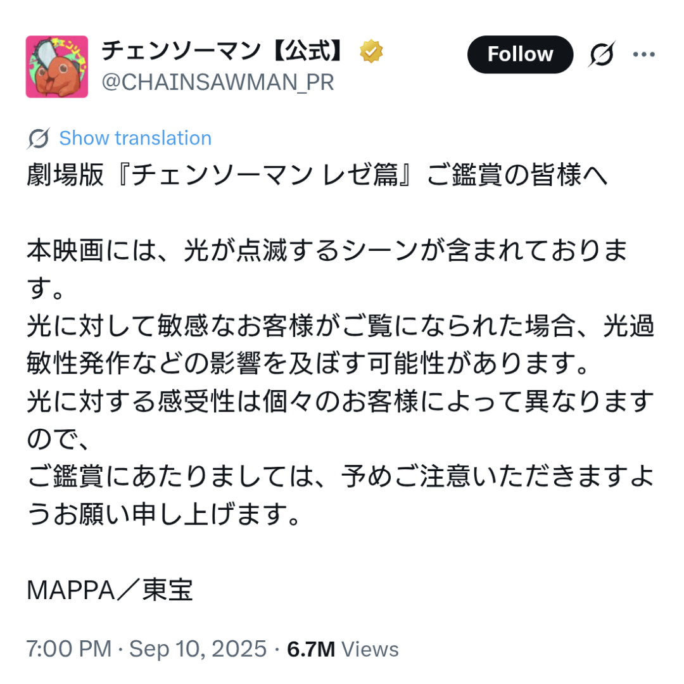Click the small icon before Show translation
Viewport: 684px width, 684px height.
pyautogui.click(x=39, y=138)
